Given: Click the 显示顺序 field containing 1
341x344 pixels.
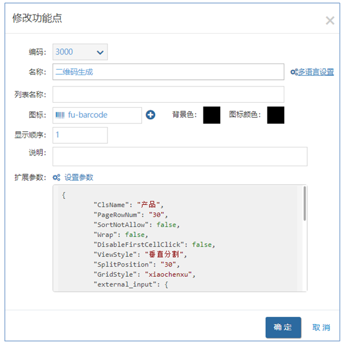Looking at the screenshot, I should point(80,135).
